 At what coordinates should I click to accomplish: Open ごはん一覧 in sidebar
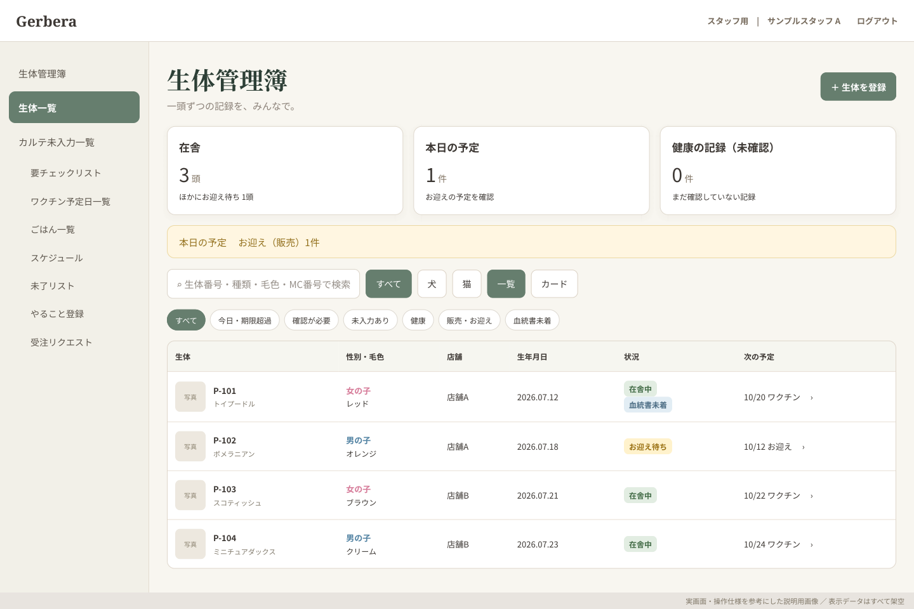tap(53, 229)
